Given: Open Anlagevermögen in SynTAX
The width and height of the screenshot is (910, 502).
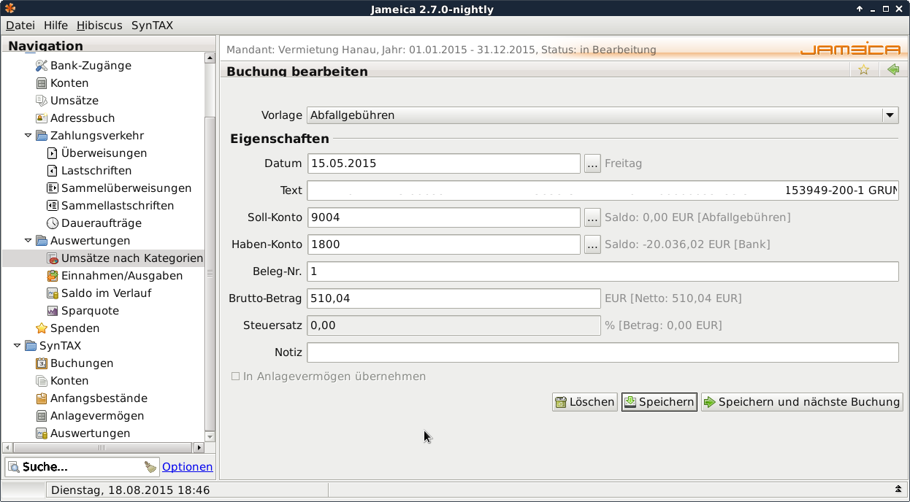Looking at the screenshot, I should tap(96, 416).
